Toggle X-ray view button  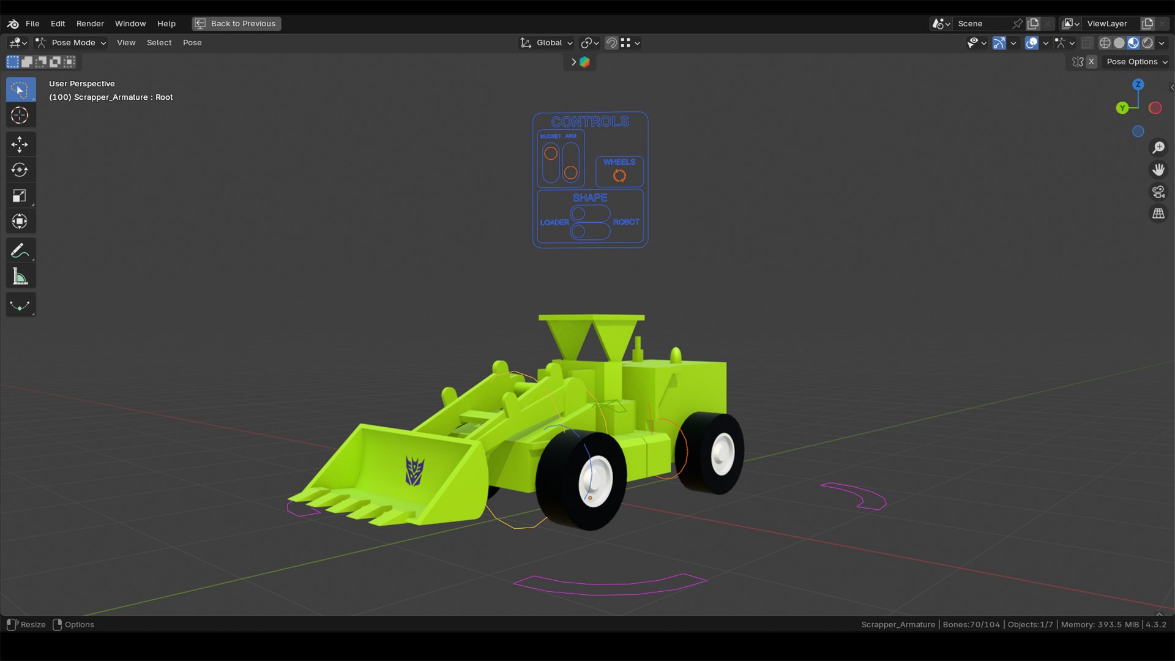pos(1087,43)
